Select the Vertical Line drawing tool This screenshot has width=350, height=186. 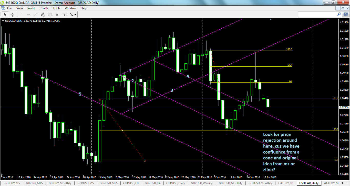tap(21, 15)
